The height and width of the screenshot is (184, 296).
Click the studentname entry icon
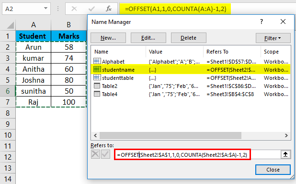point(97,69)
